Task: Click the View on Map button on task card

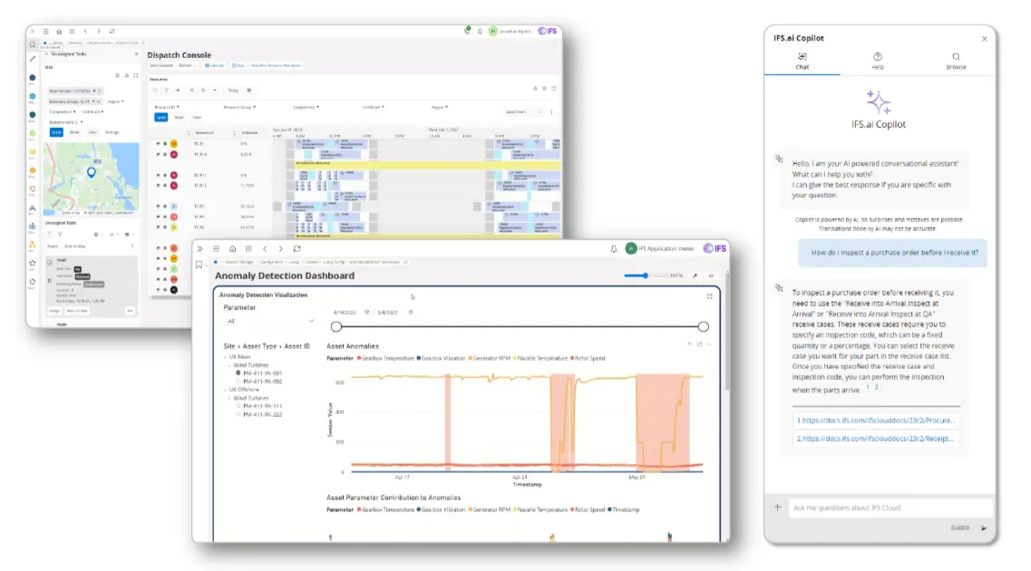Action: (x=77, y=311)
